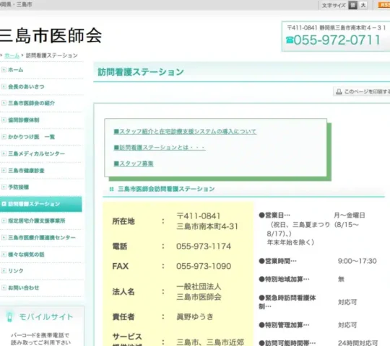Set font size to 大
The image size is (390, 346).
point(363,5)
